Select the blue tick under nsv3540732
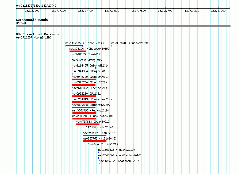The width and height of the screenshot is (238, 174). [99, 164]
